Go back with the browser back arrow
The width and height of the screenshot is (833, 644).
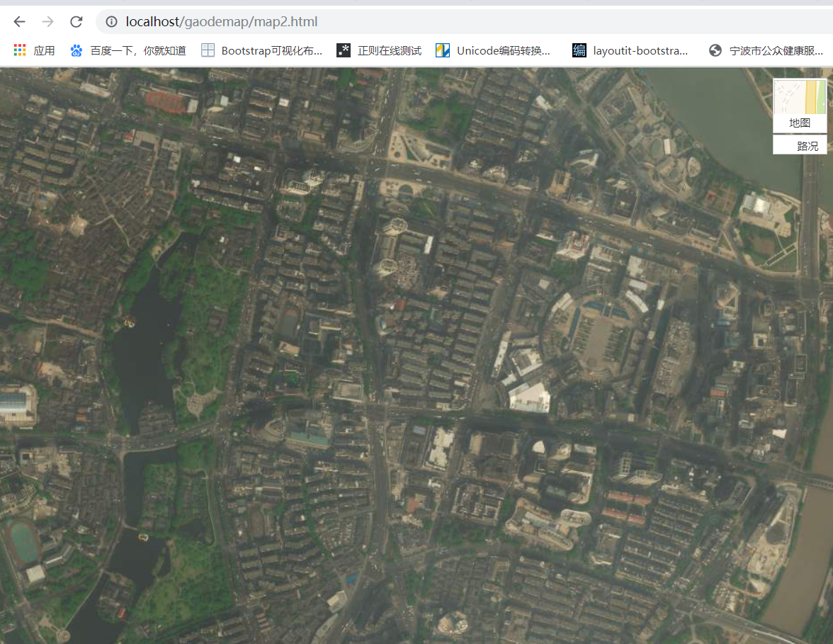(20, 22)
